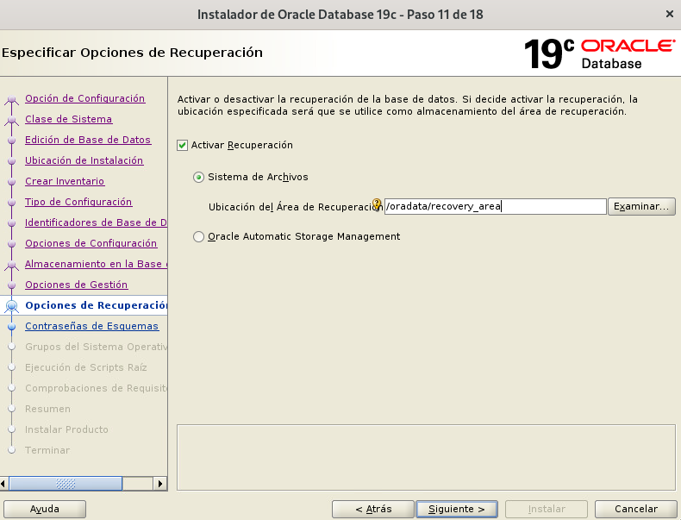Click the step icon next to Opciones de Recuperación
The height and width of the screenshot is (520, 681).
(11, 306)
